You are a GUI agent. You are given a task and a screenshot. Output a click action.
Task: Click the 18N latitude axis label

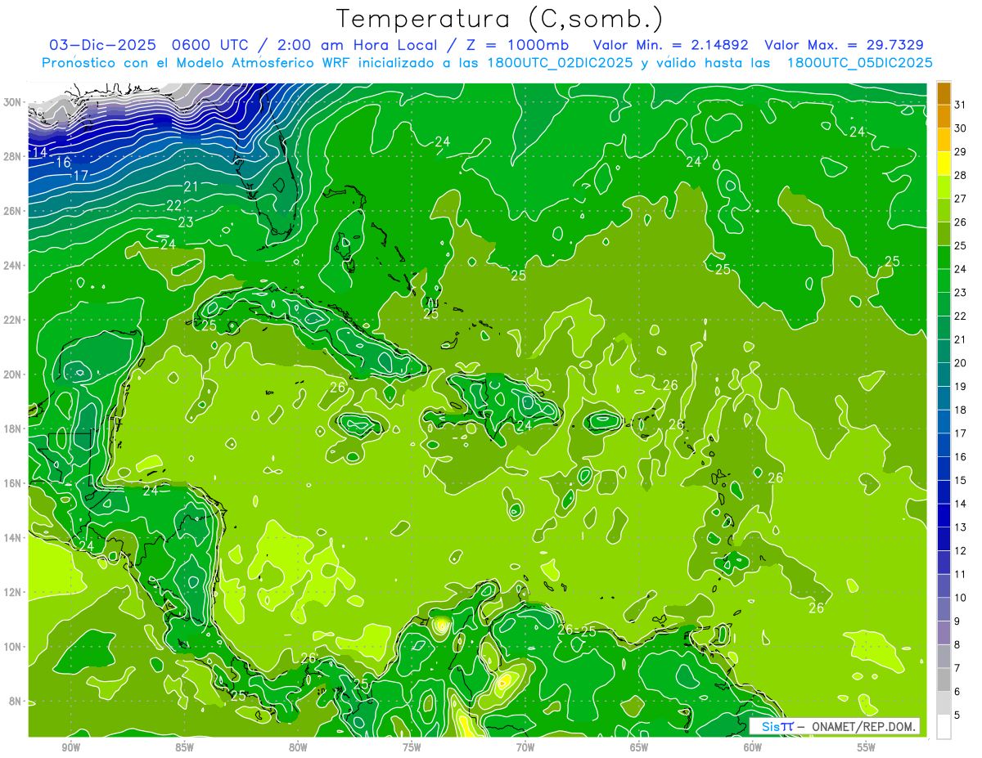coord(13,428)
